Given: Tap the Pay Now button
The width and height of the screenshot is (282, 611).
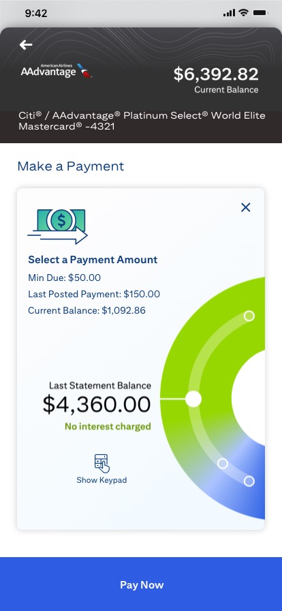Looking at the screenshot, I should tap(141, 584).
